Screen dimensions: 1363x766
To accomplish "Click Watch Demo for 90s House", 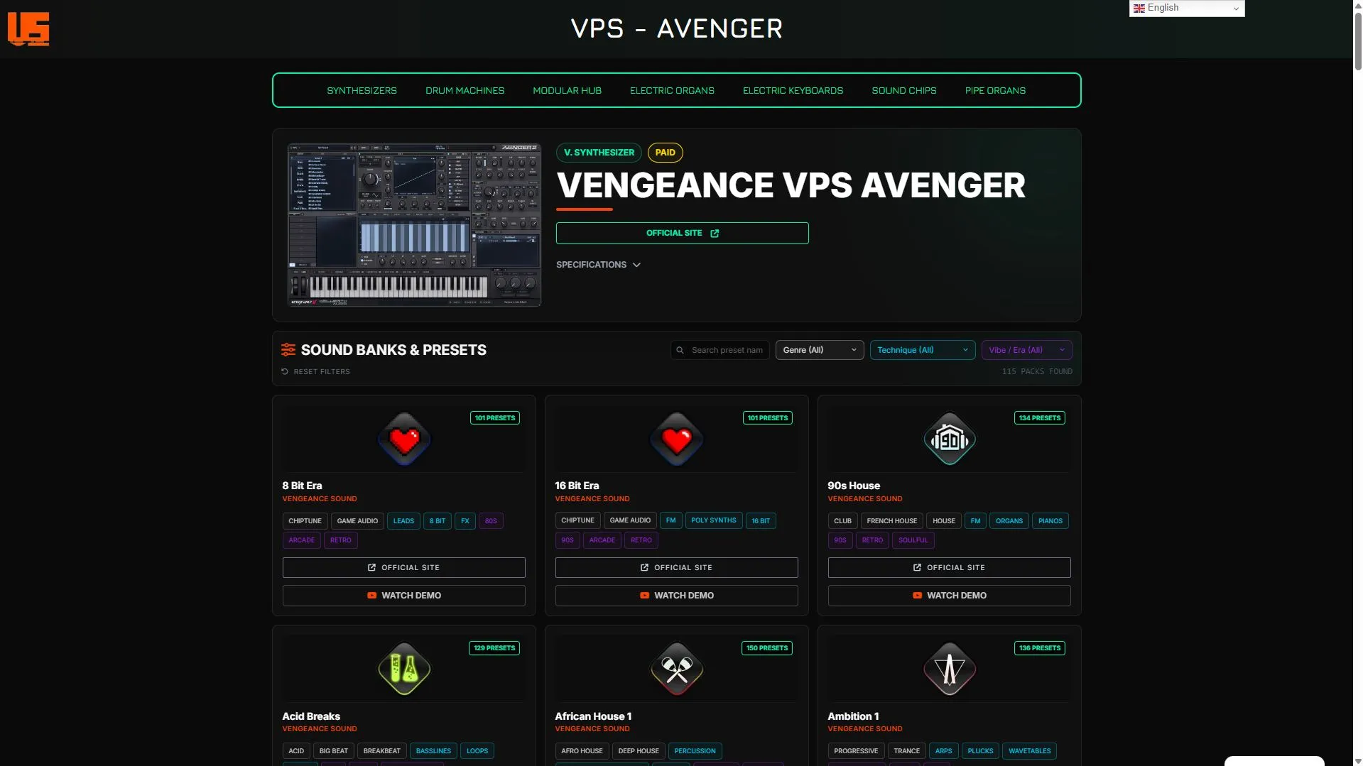I will [x=949, y=596].
